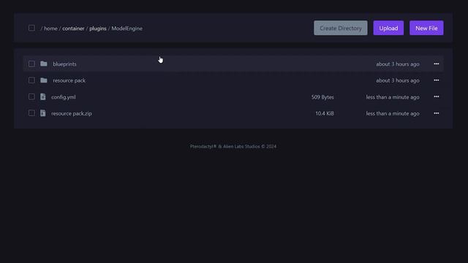This screenshot has width=468, height=263.
Task: Open the options menu for blueprints
Action: (x=436, y=64)
